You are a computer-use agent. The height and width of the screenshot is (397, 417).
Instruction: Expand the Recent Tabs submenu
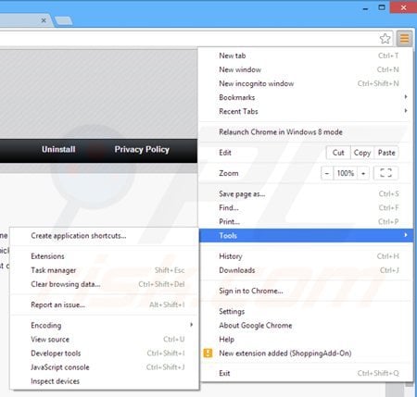(306, 111)
